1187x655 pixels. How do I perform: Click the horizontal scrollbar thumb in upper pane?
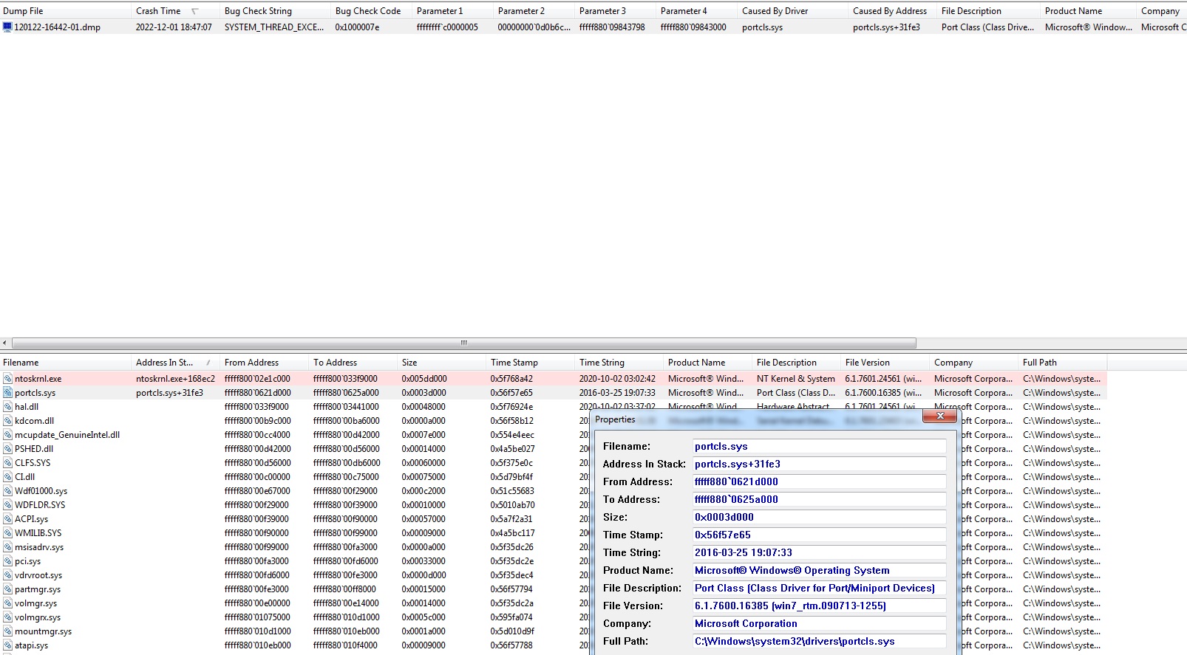pos(464,343)
